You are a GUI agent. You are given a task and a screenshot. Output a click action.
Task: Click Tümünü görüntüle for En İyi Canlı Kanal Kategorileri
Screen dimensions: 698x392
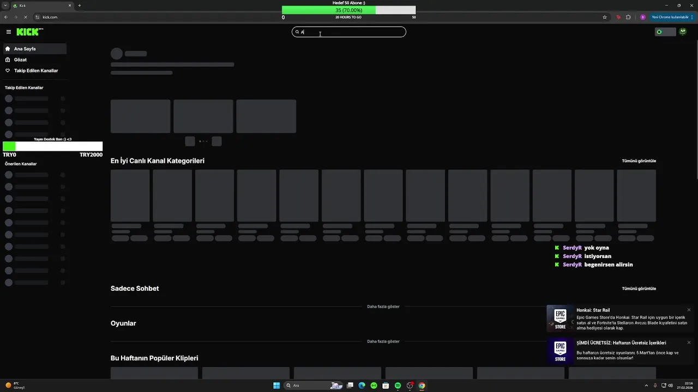[639, 161]
